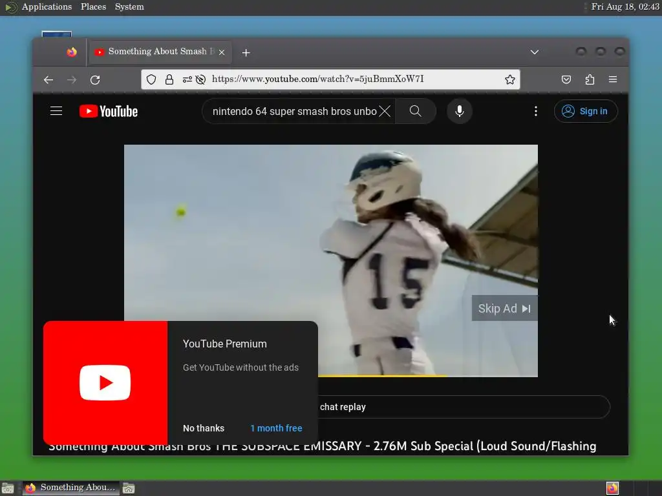The width and height of the screenshot is (662, 496).
Task: Click the chat replay bar
Action: (464, 407)
